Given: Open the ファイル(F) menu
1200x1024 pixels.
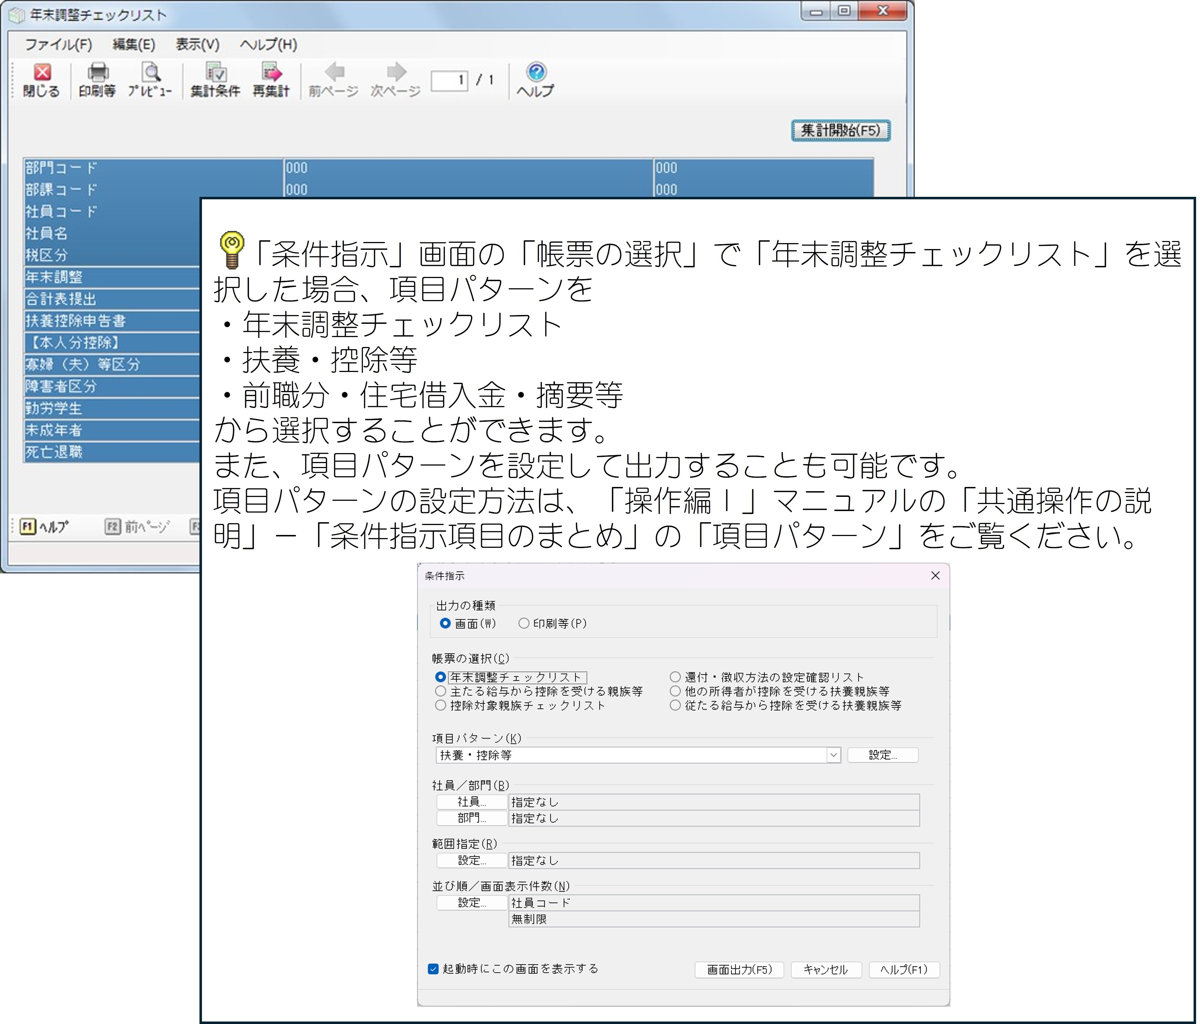Looking at the screenshot, I should 58,44.
